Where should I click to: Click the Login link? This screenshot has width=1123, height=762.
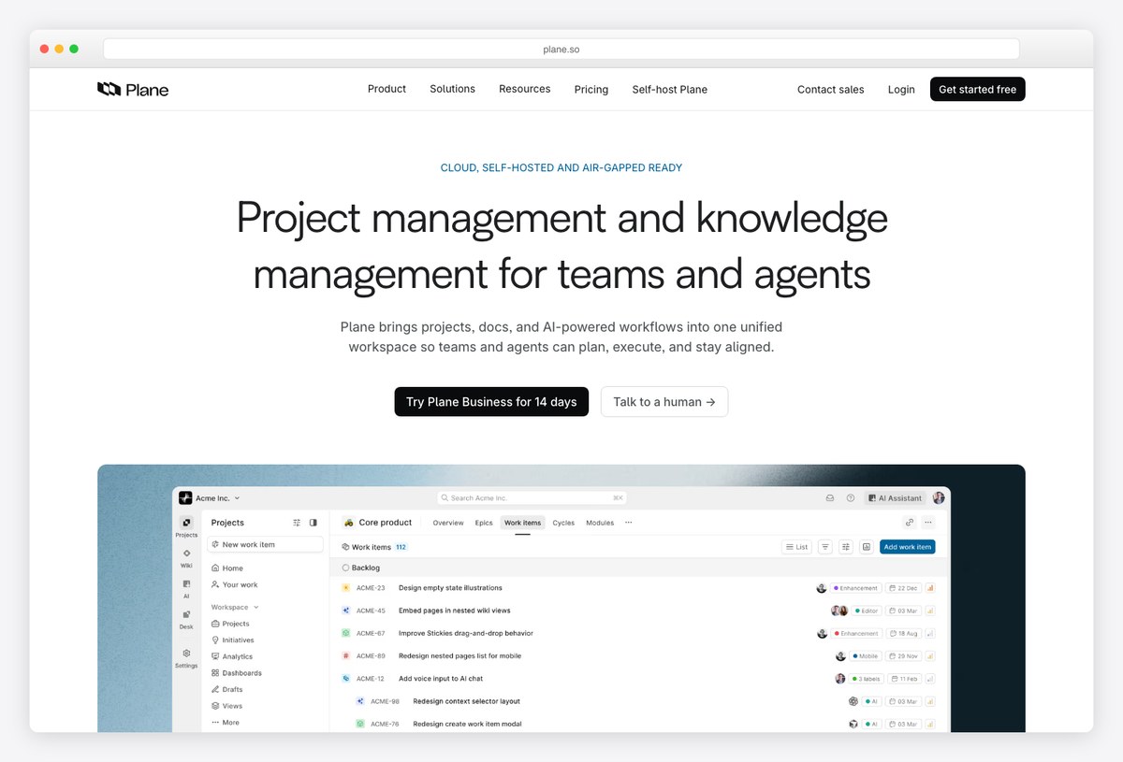pyautogui.click(x=901, y=90)
